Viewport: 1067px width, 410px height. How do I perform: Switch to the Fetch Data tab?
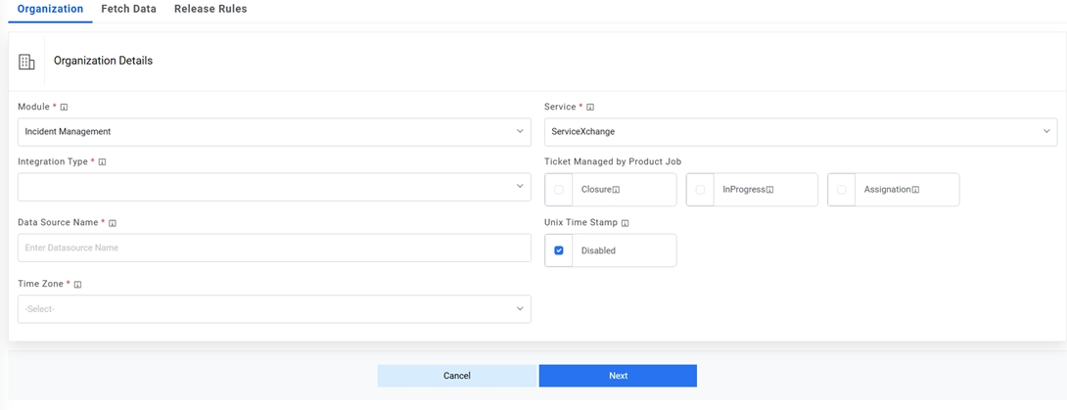(128, 9)
